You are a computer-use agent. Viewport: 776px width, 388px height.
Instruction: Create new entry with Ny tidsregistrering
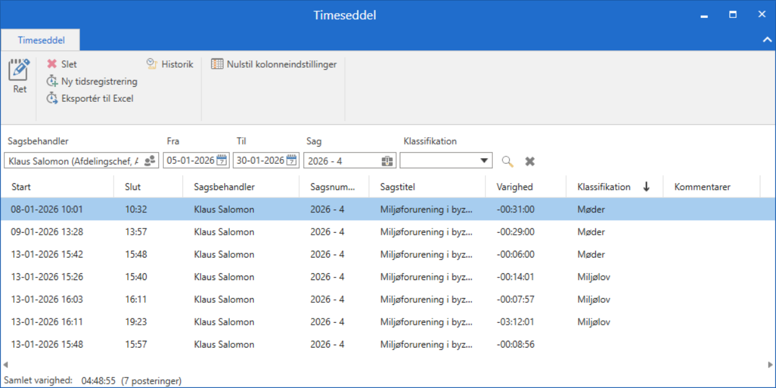point(92,81)
